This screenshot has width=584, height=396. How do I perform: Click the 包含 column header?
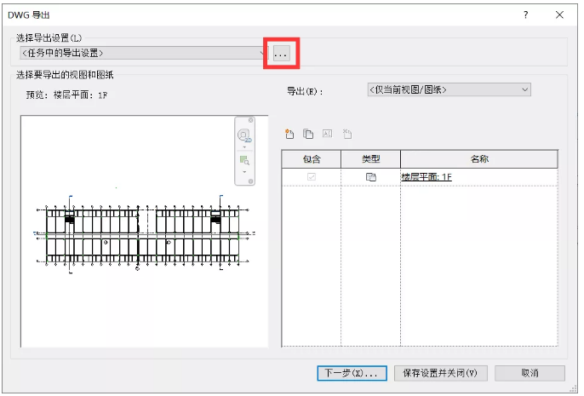pyautogui.click(x=311, y=159)
